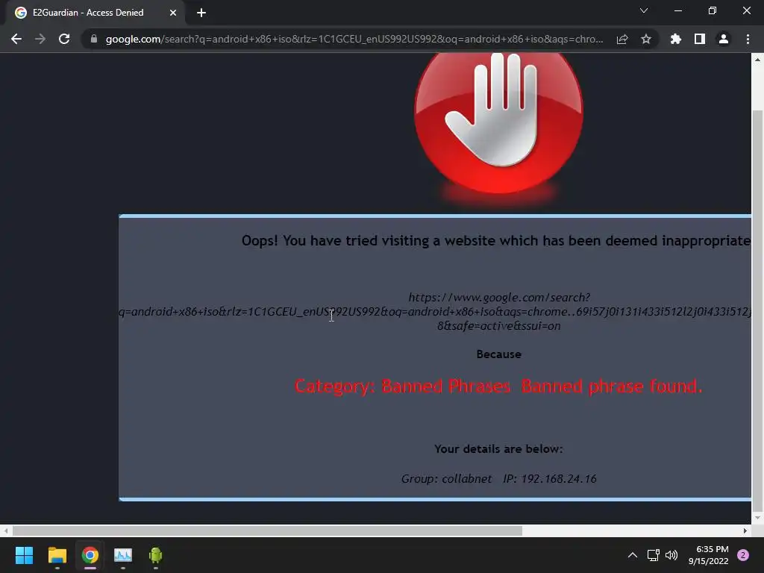The height and width of the screenshot is (573, 764).
Task: Reload the blocked page
Action: [64, 39]
